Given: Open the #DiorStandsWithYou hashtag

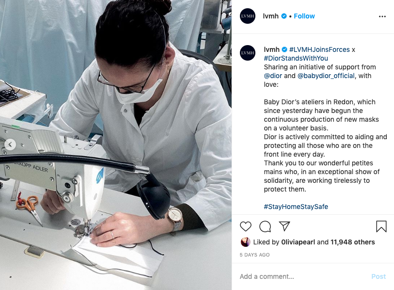Looking at the screenshot, I should (296, 58).
